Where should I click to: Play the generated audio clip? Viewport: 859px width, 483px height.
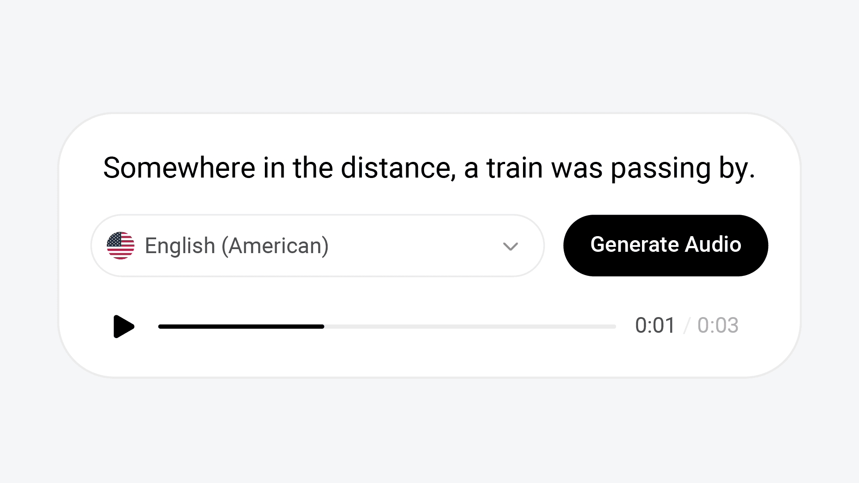[x=123, y=326]
